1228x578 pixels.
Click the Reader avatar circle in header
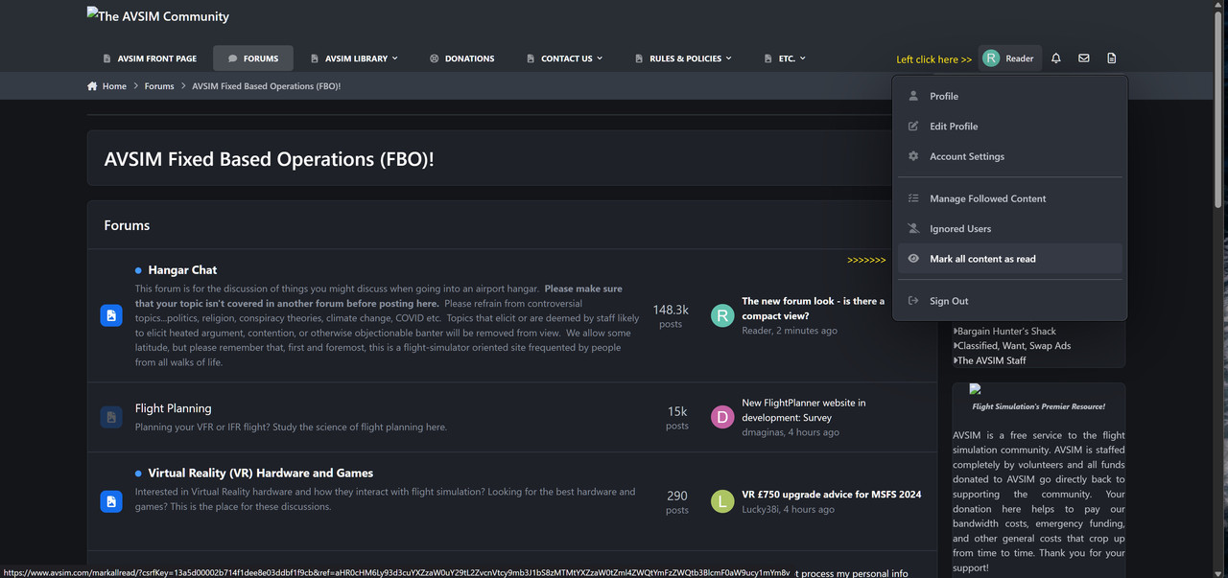991,58
